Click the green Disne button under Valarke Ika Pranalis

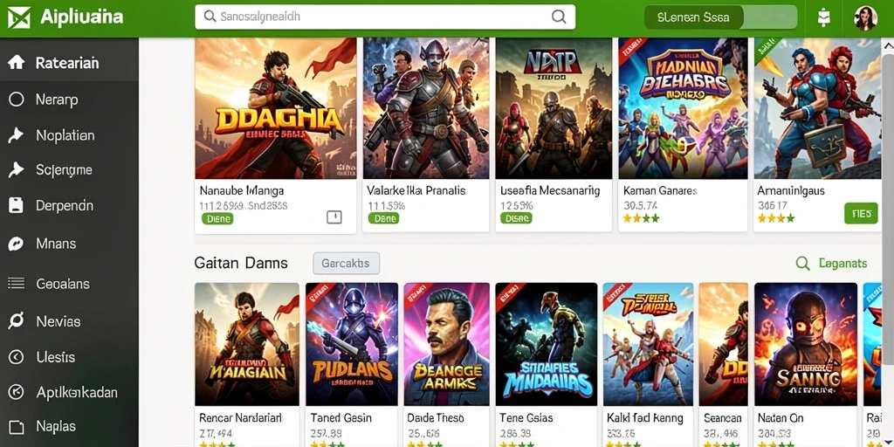click(x=384, y=218)
